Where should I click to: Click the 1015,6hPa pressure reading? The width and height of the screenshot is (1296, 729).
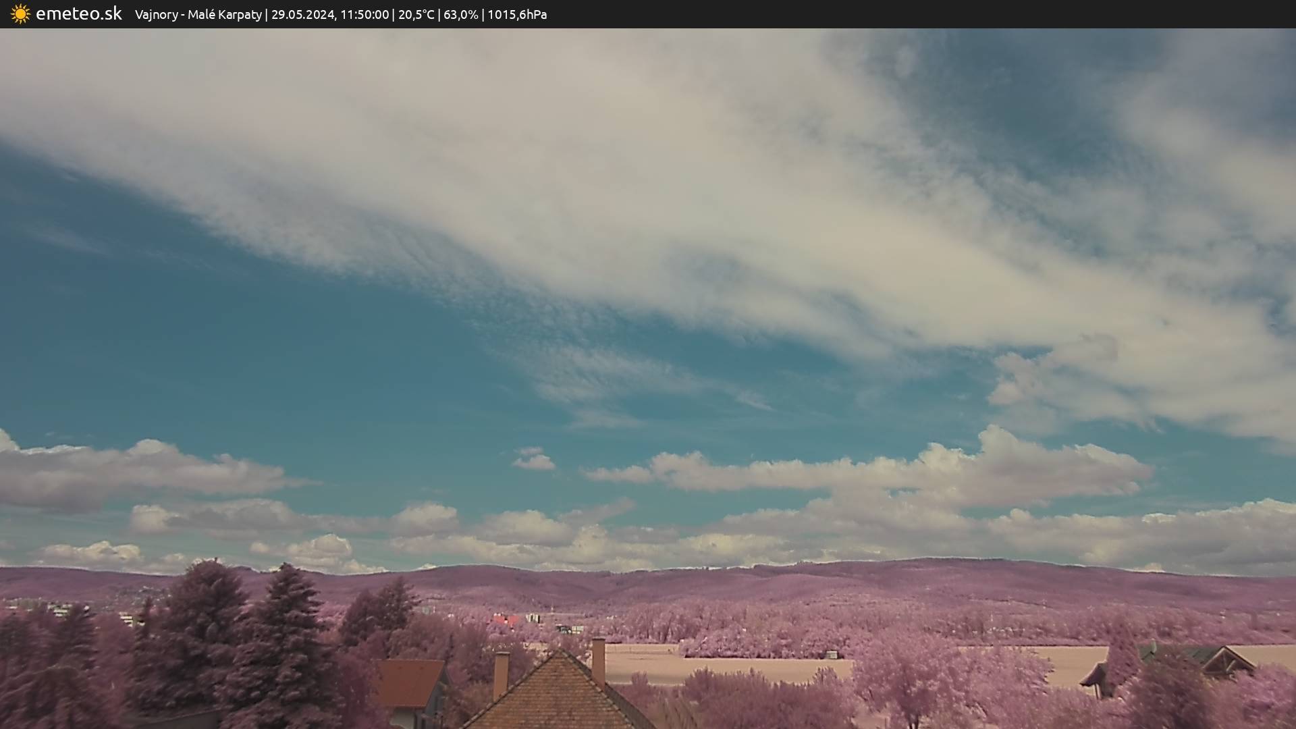(516, 15)
